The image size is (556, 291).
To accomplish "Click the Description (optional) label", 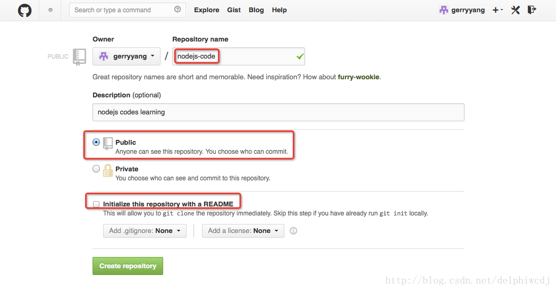I will click(127, 95).
